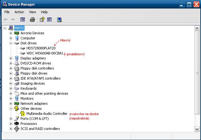This screenshot has width=201, height=140.
Task: Click the Mice and pointing devices icon
Action: click(x=17, y=93)
